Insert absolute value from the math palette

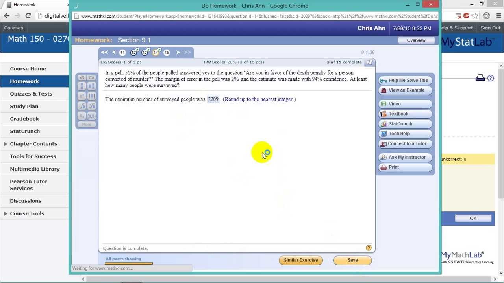coord(91,96)
